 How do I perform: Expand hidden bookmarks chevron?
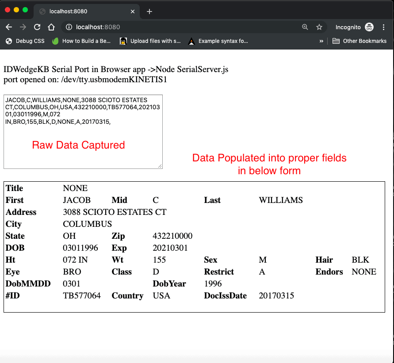[321, 41]
